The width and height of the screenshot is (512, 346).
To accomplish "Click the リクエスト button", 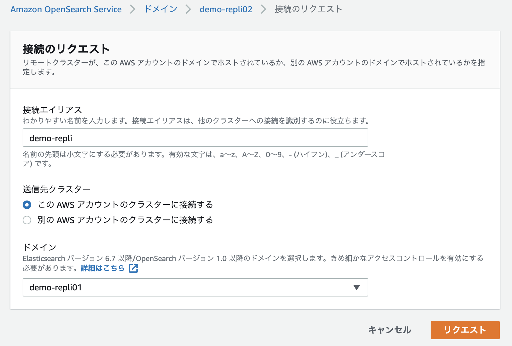I will (465, 330).
